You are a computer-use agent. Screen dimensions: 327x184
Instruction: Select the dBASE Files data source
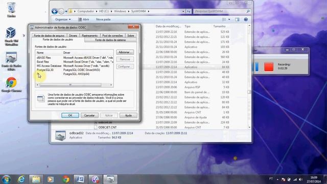coord(43,58)
